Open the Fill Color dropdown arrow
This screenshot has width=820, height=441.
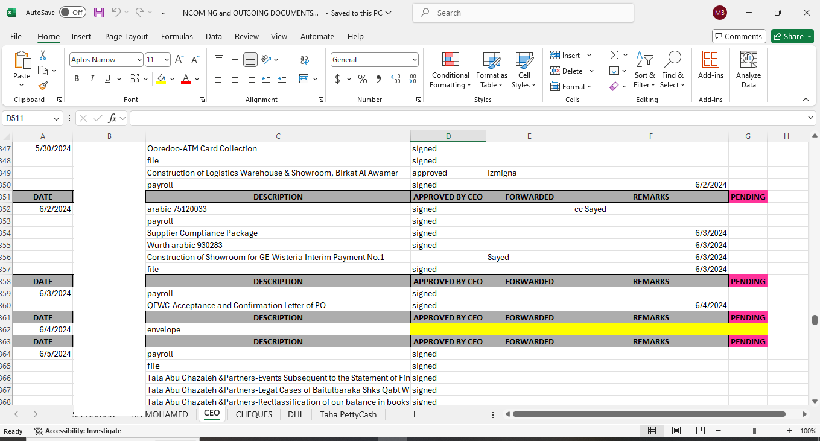[172, 79]
